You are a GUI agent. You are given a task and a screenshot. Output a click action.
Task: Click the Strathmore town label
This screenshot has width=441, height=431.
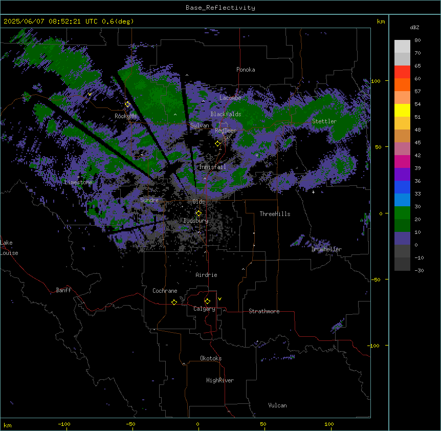(264, 311)
